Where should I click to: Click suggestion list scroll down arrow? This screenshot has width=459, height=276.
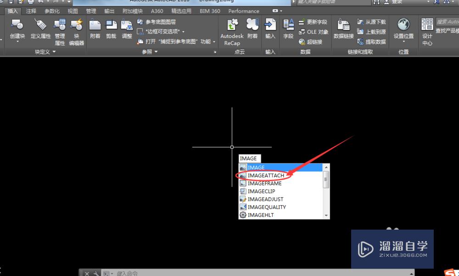coord(326,215)
